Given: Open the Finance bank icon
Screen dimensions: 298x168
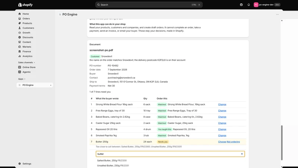Looking at the screenshot, I should (x=20, y=52).
